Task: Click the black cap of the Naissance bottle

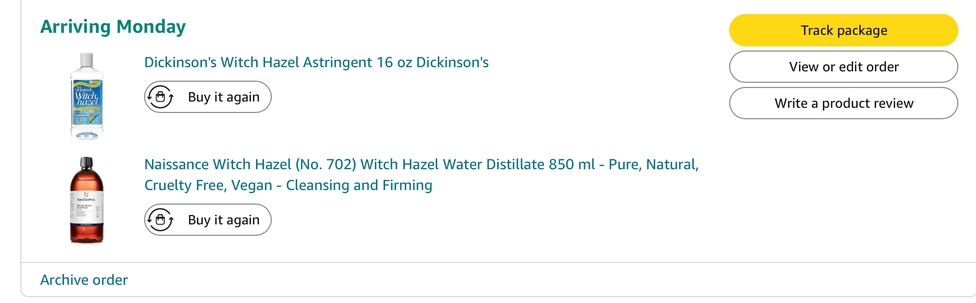Action: [x=86, y=163]
